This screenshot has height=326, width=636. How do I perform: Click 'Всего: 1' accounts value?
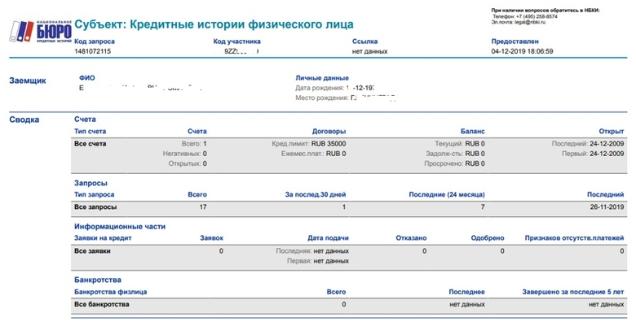(x=194, y=144)
